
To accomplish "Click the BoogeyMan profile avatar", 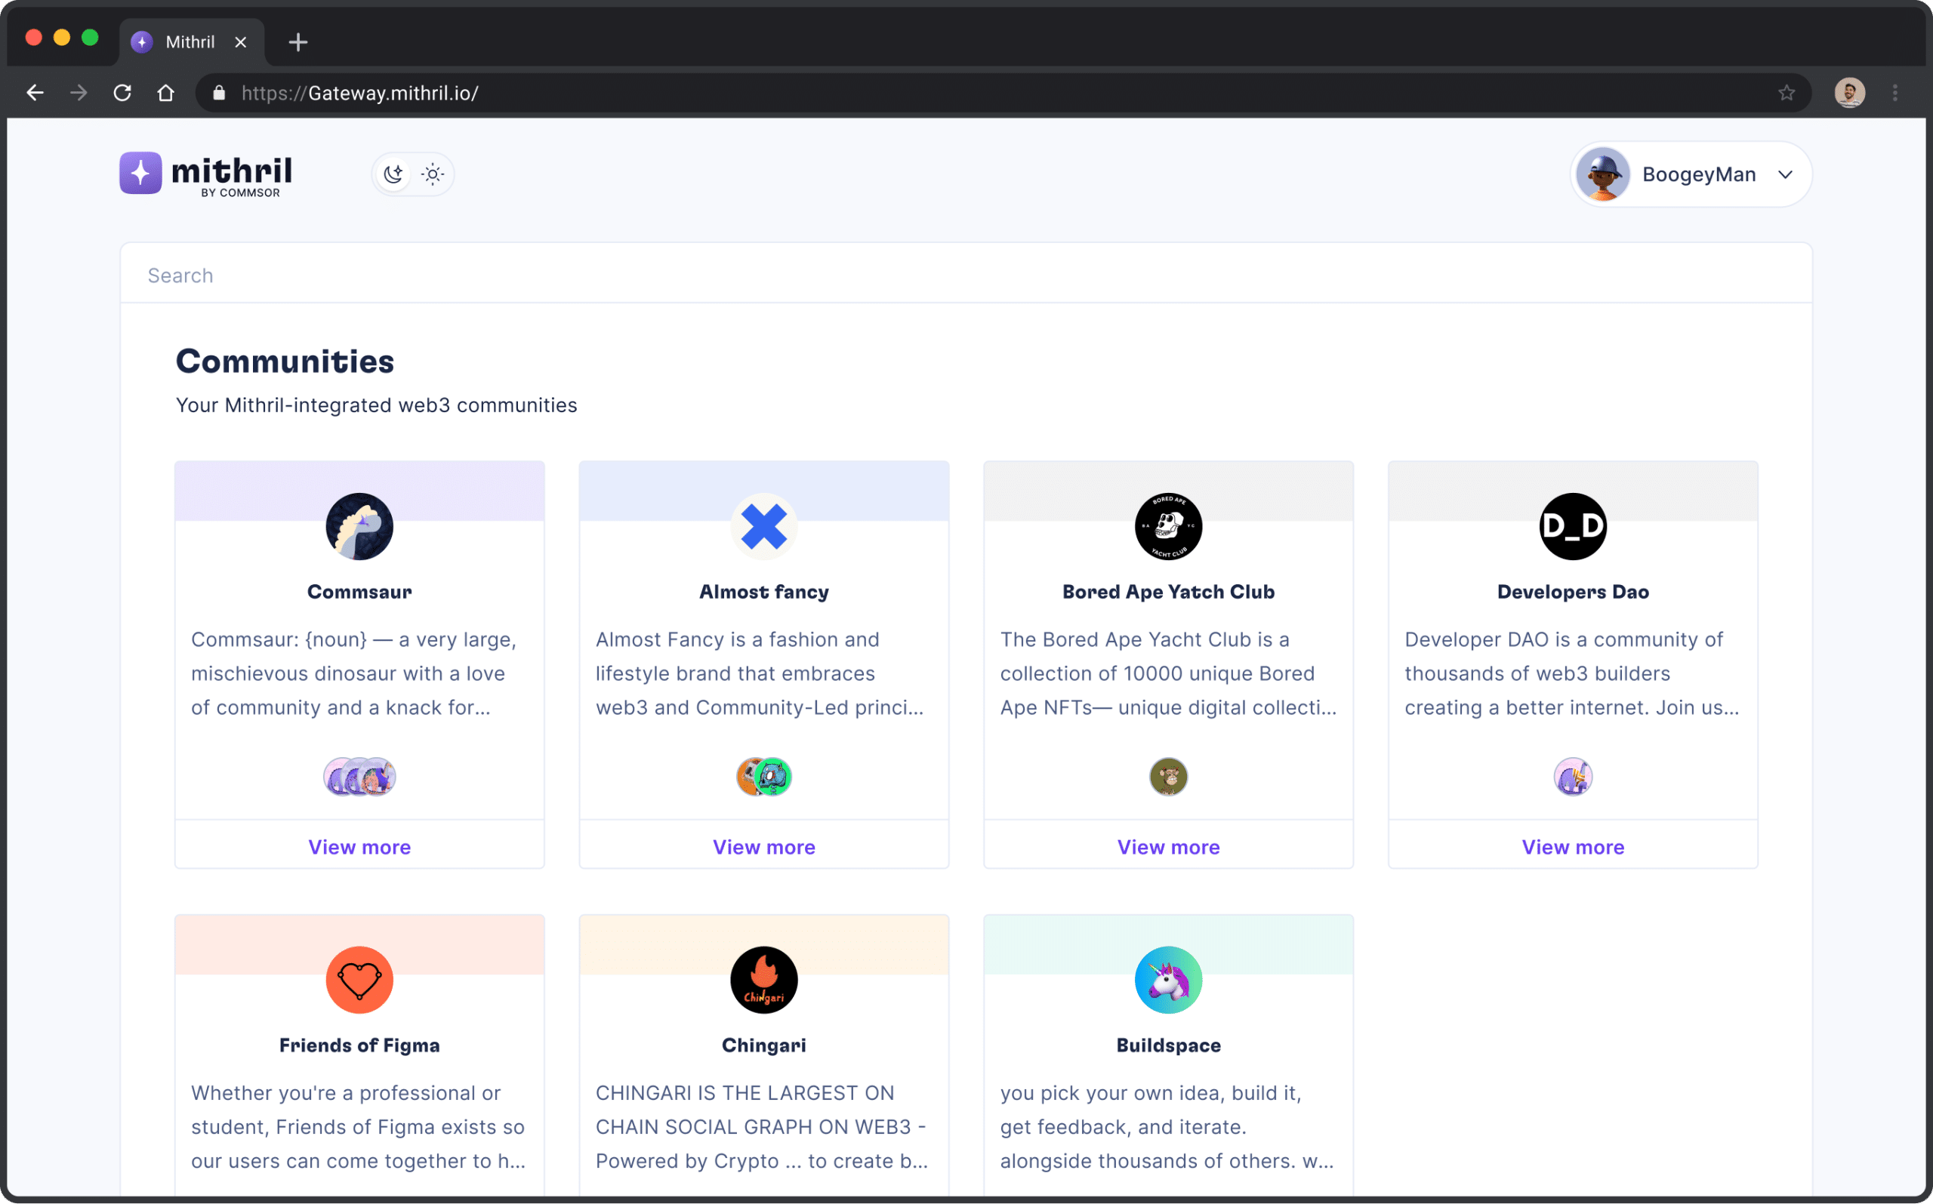I will click(1602, 174).
